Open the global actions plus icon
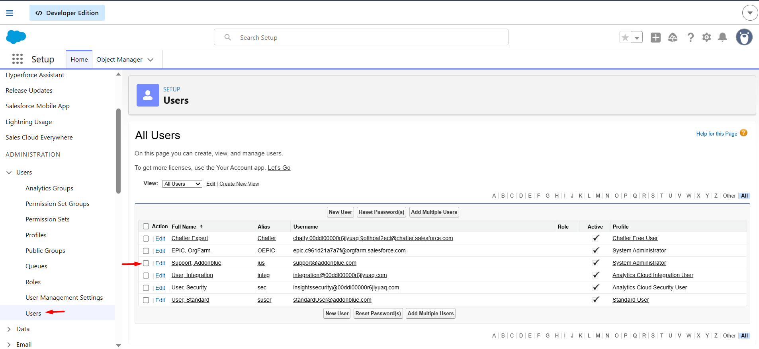 coord(655,37)
